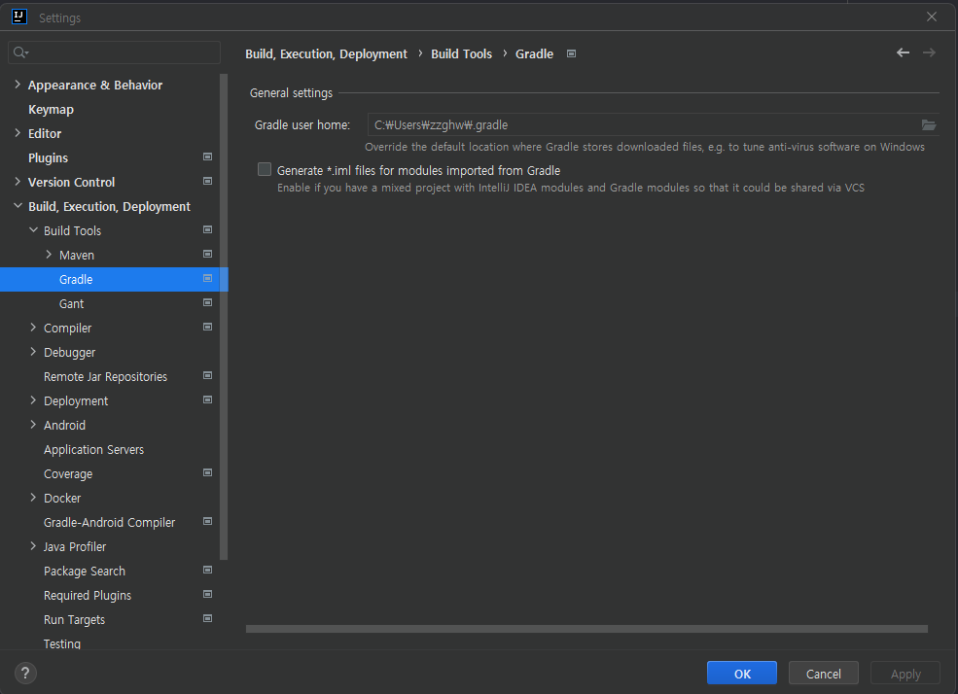Enable Generate *.iml files checkbox
Viewport: 958px width, 694px height.
point(265,169)
